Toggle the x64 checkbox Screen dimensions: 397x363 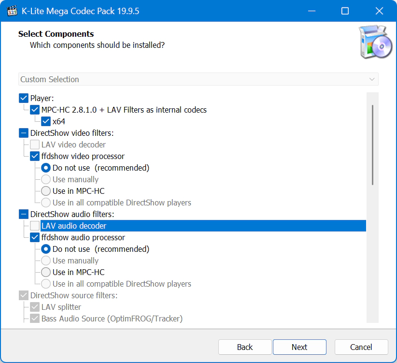[46, 122]
